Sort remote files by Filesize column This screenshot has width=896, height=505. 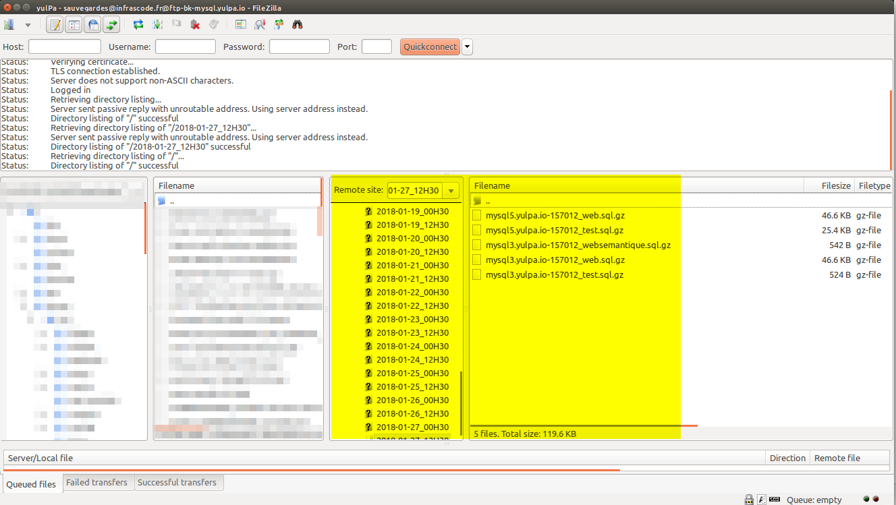pyautogui.click(x=829, y=185)
